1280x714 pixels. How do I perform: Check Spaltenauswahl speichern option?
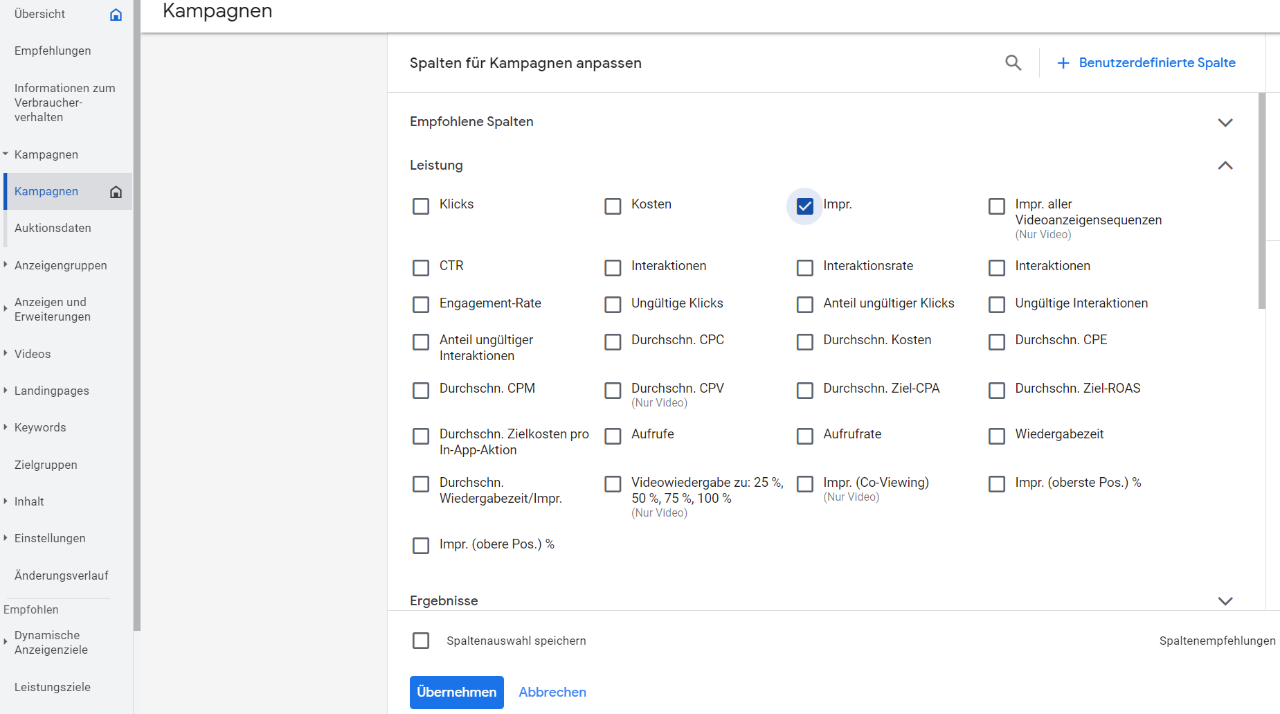pos(421,641)
